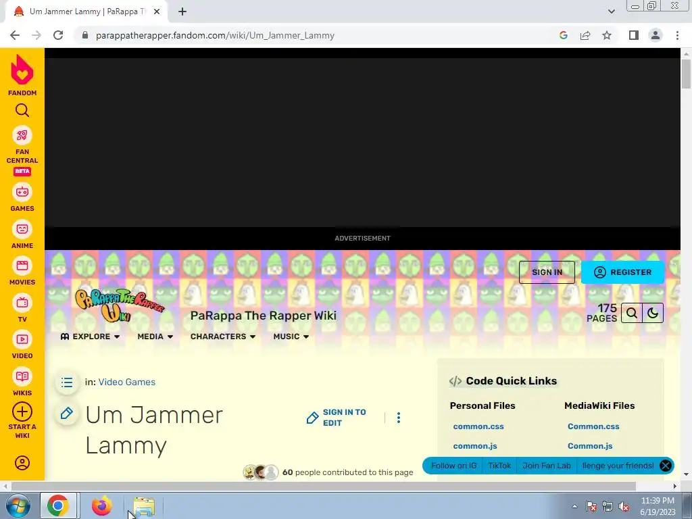This screenshot has width=692, height=519.
Task: Open the Wikis section icon
Action: tap(22, 377)
